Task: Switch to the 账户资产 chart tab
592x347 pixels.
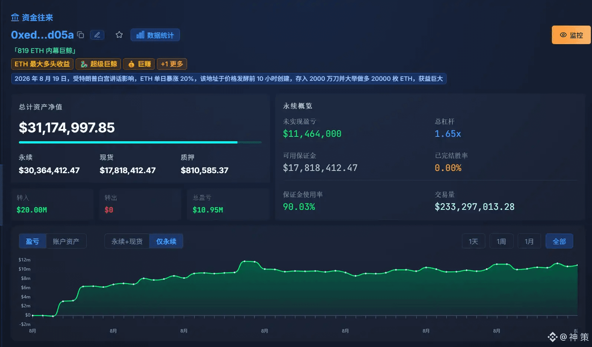Action: [66, 241]
